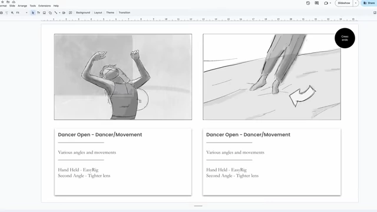Viewport: 377px width, 212px height.
Task: Click right card title 'Dancer Open - Dancer/Movement'
Action: tap(248, 135)
